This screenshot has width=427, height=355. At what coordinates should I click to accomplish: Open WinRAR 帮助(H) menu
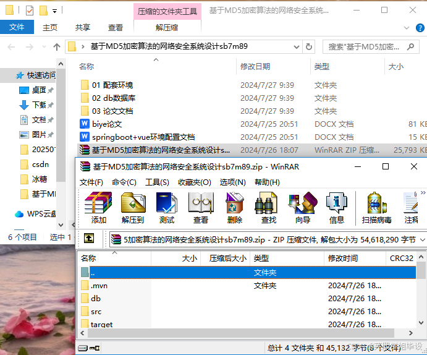point(267,182)
